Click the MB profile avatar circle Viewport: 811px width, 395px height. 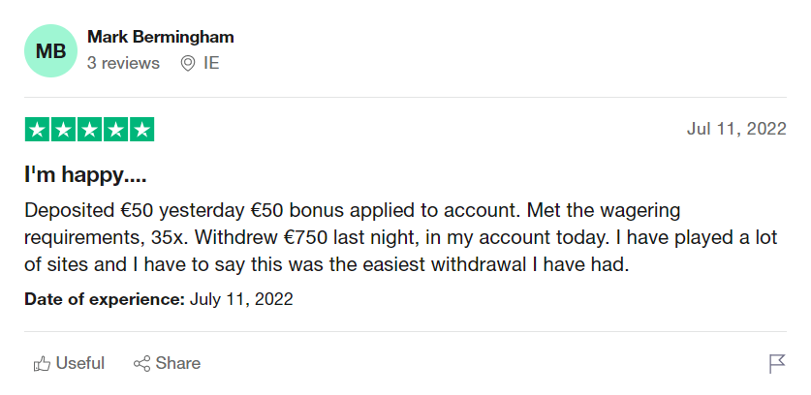(x=50, y=50)
